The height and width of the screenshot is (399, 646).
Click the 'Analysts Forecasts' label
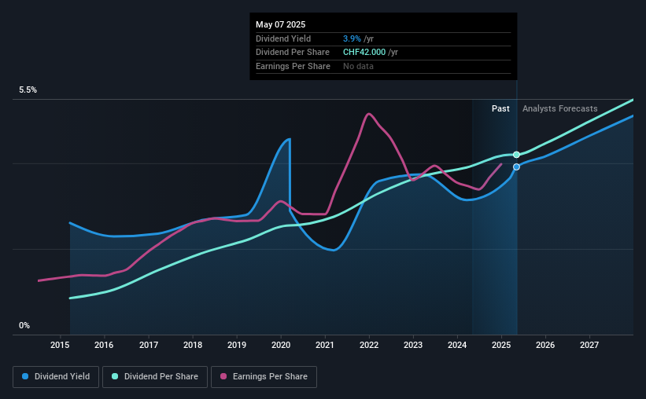(x=560, y=108)
